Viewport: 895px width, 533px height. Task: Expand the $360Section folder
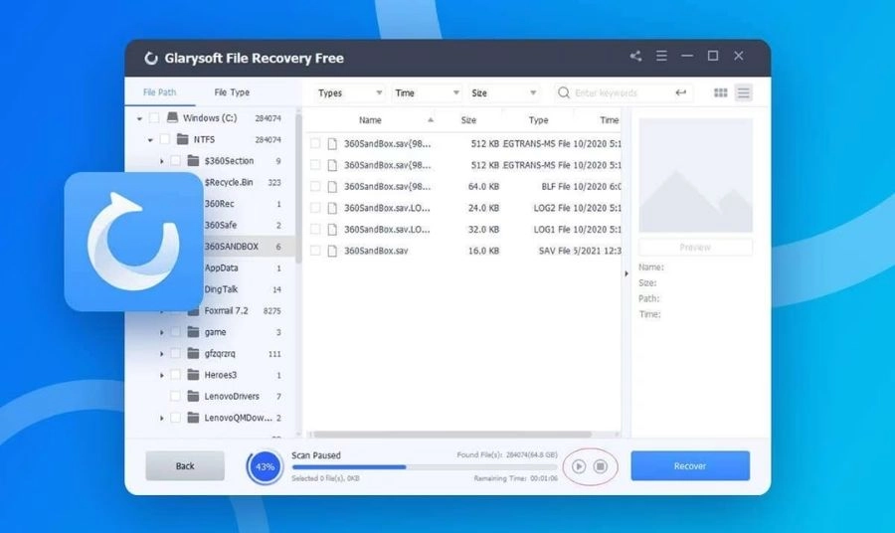(x=161, y=161)
